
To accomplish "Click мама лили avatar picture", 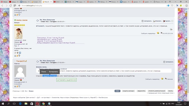I will 18,33.
